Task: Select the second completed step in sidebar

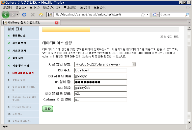Action: (23, 43)
